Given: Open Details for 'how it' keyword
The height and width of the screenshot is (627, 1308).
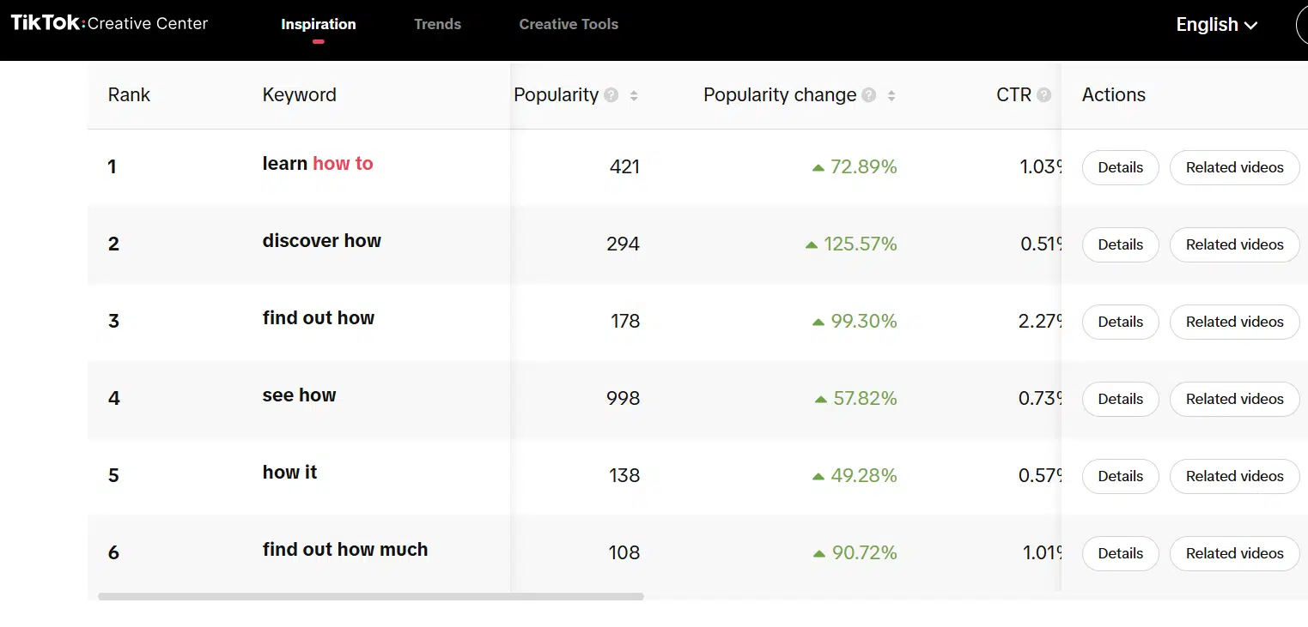Looking at the screenshot, I should pyautogui.click(x=1120, y=476).
